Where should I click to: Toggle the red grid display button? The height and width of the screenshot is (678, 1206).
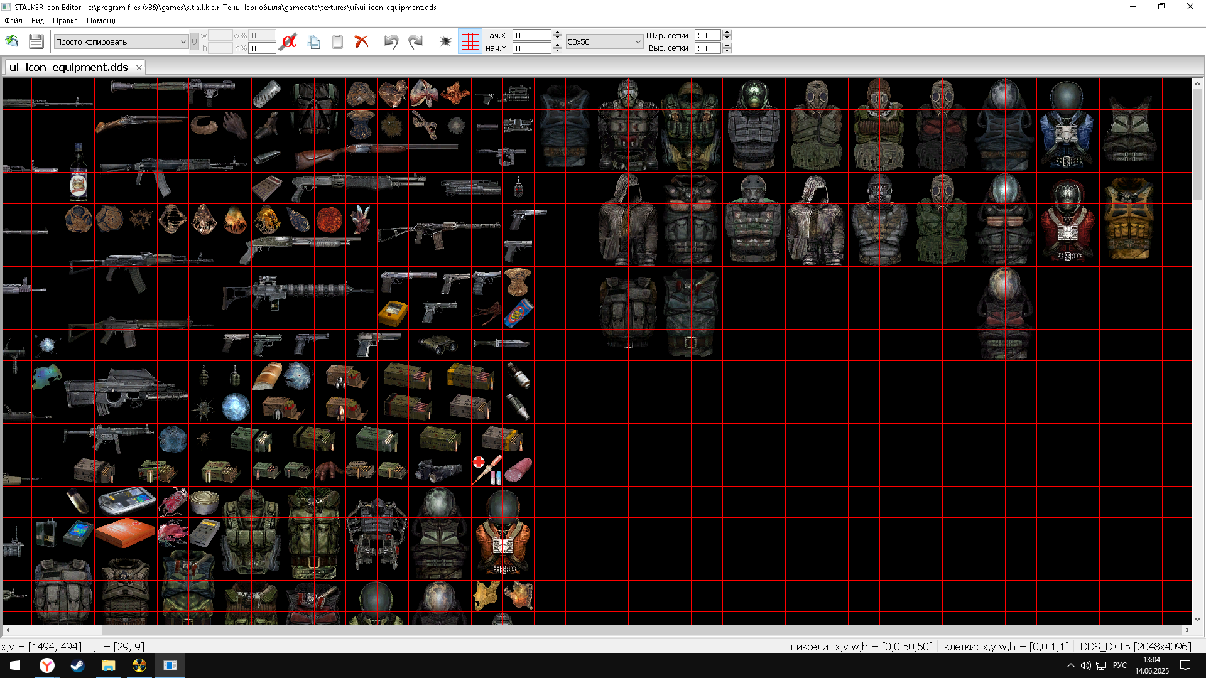470,41
